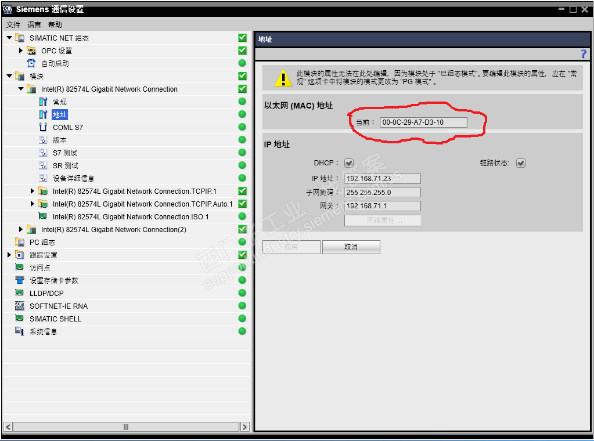Click the green status checkmark on 跟踪设置 row

[x=243, y=255]
